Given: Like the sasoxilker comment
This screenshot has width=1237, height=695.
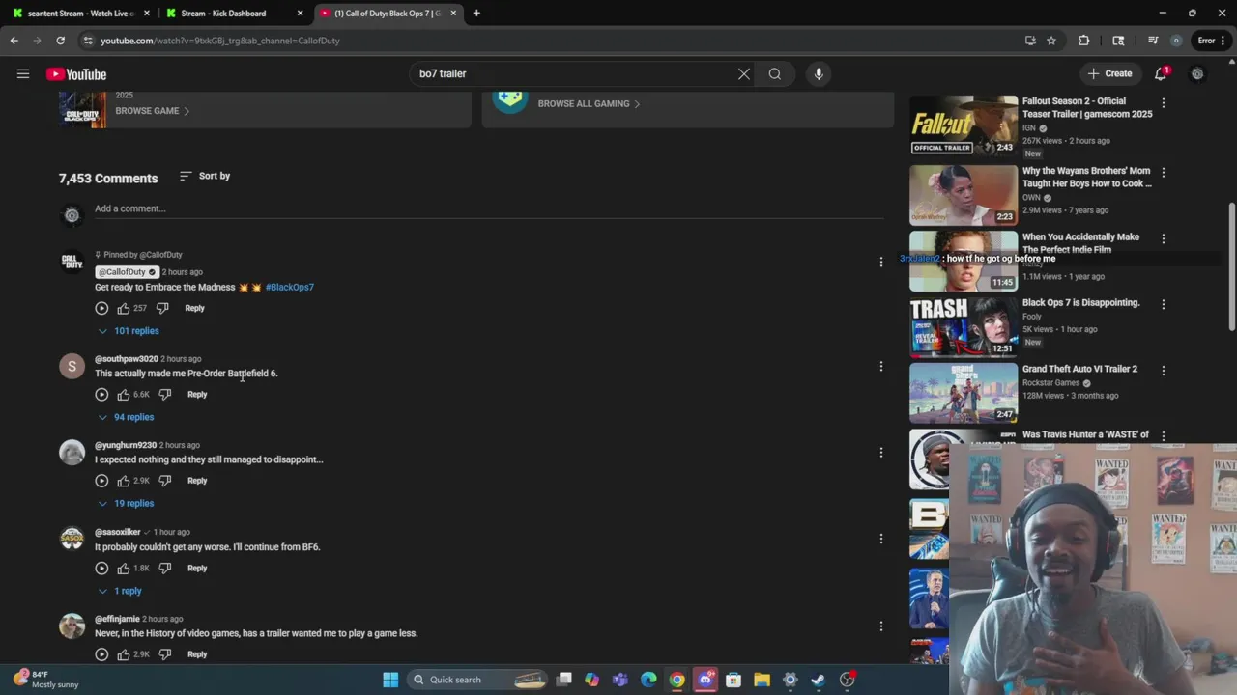Looking at the screenshot, I should click(x=124, y=568).
